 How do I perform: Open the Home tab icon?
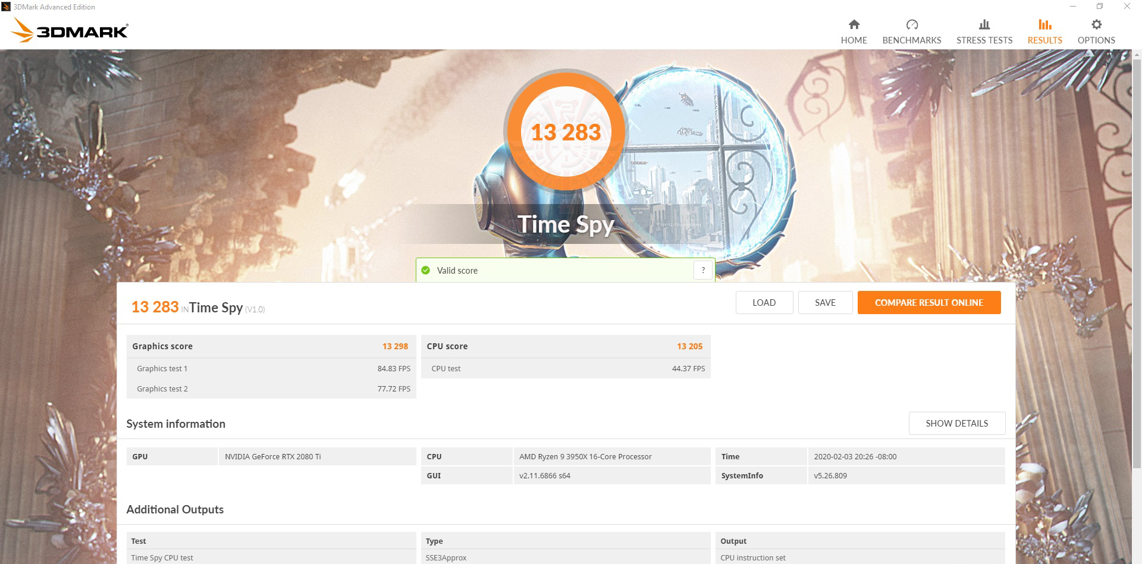tap(854, 24)
